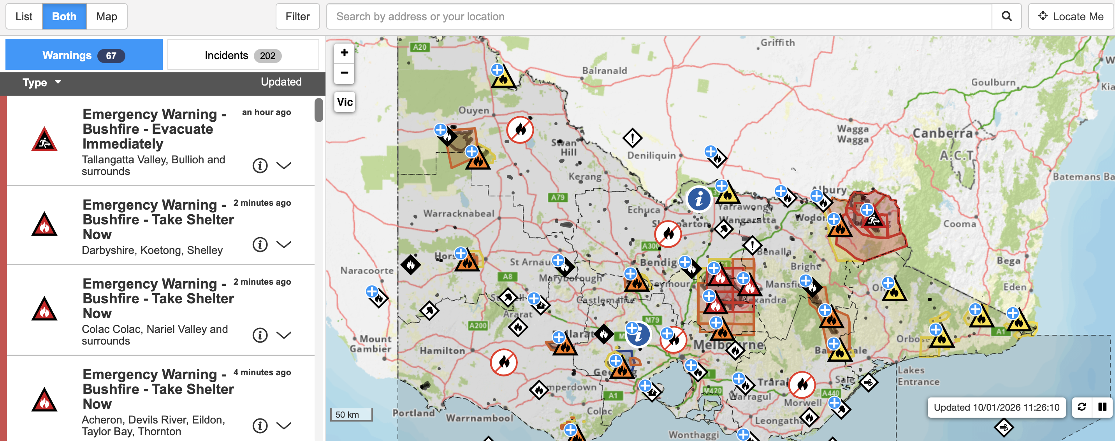The width and height of the screenshot is (1115, 441).
Task: Click the search magnifier icon
Action: 1006,16
